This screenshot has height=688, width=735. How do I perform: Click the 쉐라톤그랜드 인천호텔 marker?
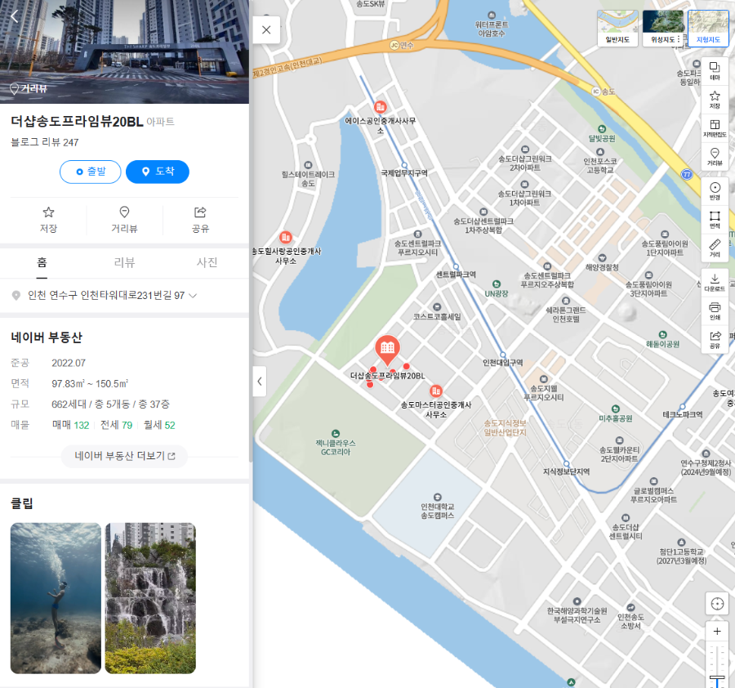pyautogui.click(x=566, y=301)
